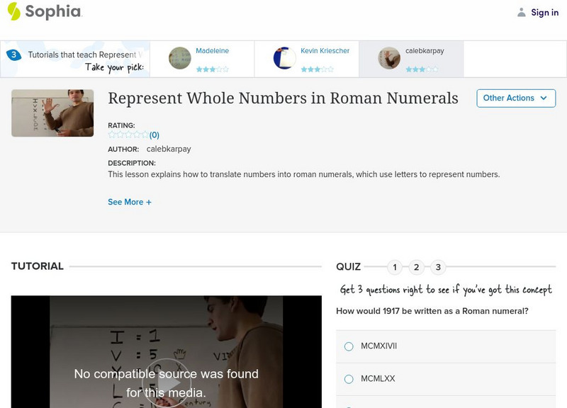Open the Other Actions menu
The width and height of the screenshot is (567, 408).
(x=515, y=98)
